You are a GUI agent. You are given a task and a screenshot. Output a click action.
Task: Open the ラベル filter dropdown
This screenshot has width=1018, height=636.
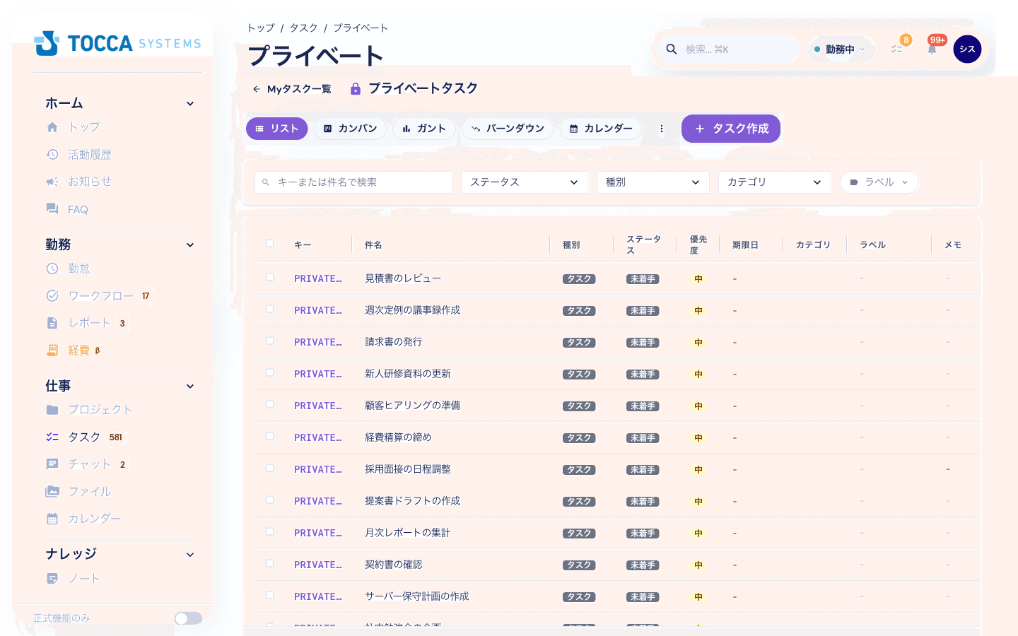click(x=879, y=182)
